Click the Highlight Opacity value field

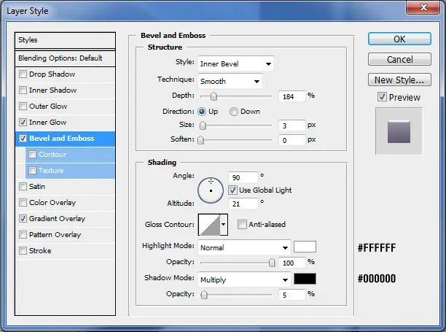(292, 263)
